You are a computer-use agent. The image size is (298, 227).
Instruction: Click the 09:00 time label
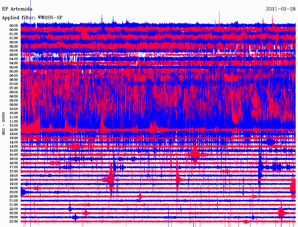[14, 101]
